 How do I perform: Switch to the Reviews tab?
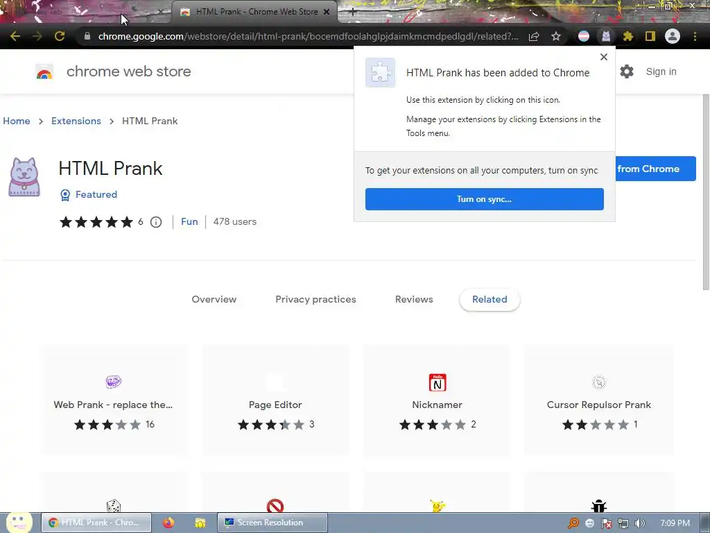[414, 299]
